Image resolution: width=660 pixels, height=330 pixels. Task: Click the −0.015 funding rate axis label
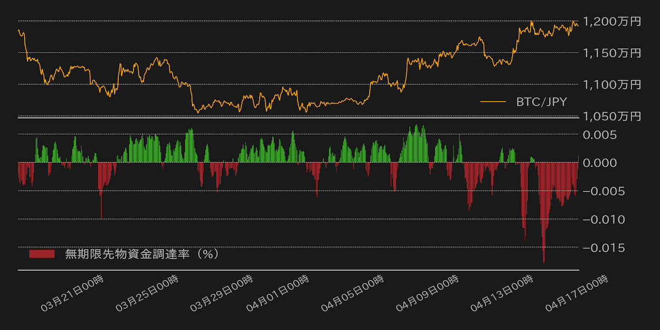[603, 248]
